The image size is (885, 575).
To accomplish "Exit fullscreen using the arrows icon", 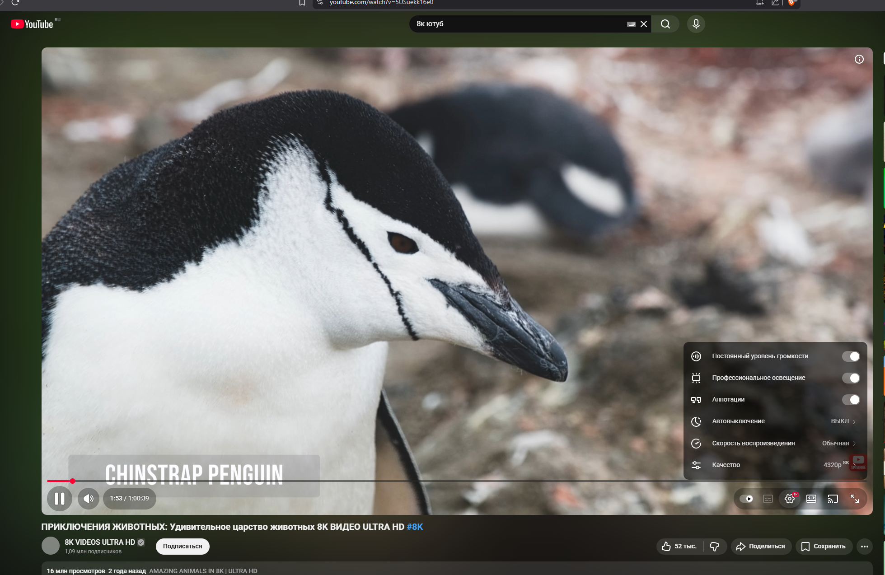I will point(855,499).
